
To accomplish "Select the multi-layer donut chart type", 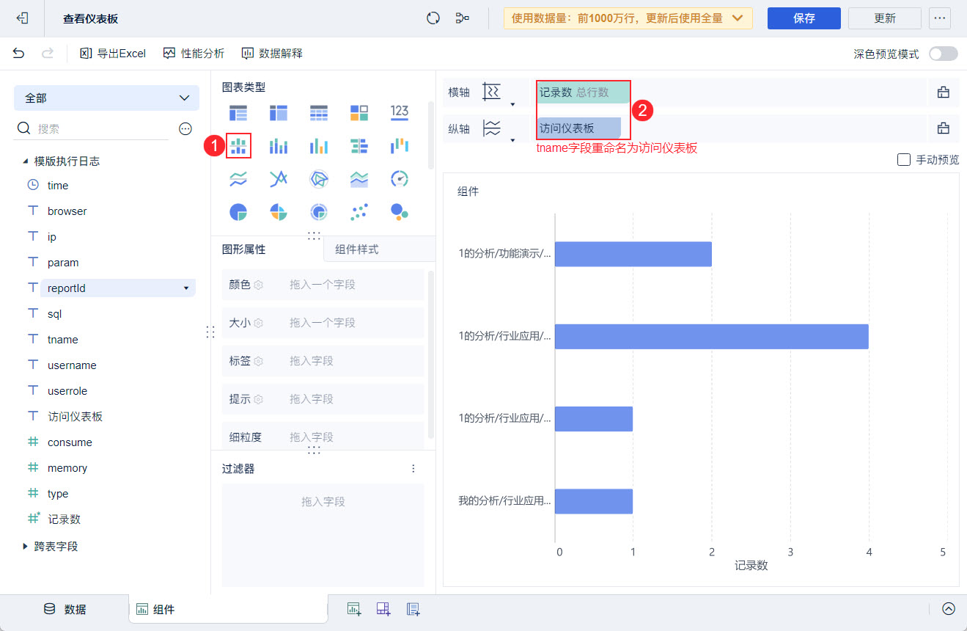I will click(319, 212).
